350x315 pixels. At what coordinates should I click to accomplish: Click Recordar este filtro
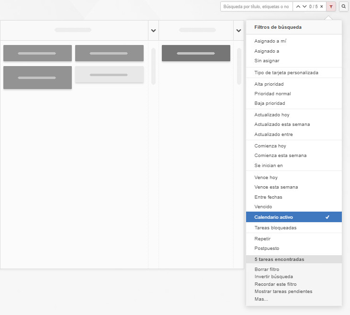click(x=275, y=284)
